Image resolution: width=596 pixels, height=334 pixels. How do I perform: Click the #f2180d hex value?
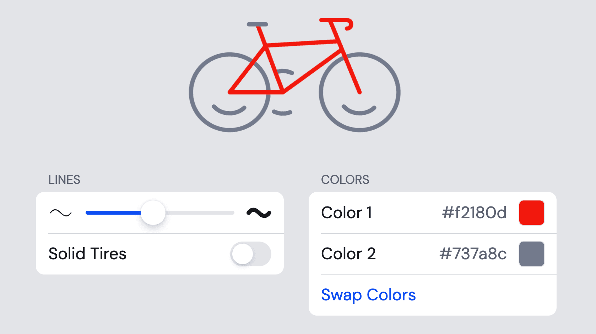pyautogui.click(x=474, y=213)
